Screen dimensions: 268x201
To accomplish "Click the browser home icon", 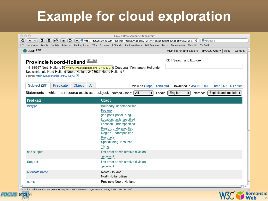I will click(x=22, y=41).
